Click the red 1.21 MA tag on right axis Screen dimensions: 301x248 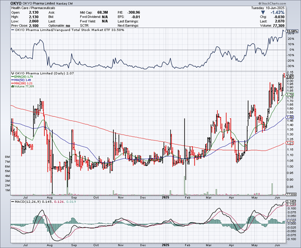pyautogui.click(x=290, y=143)
